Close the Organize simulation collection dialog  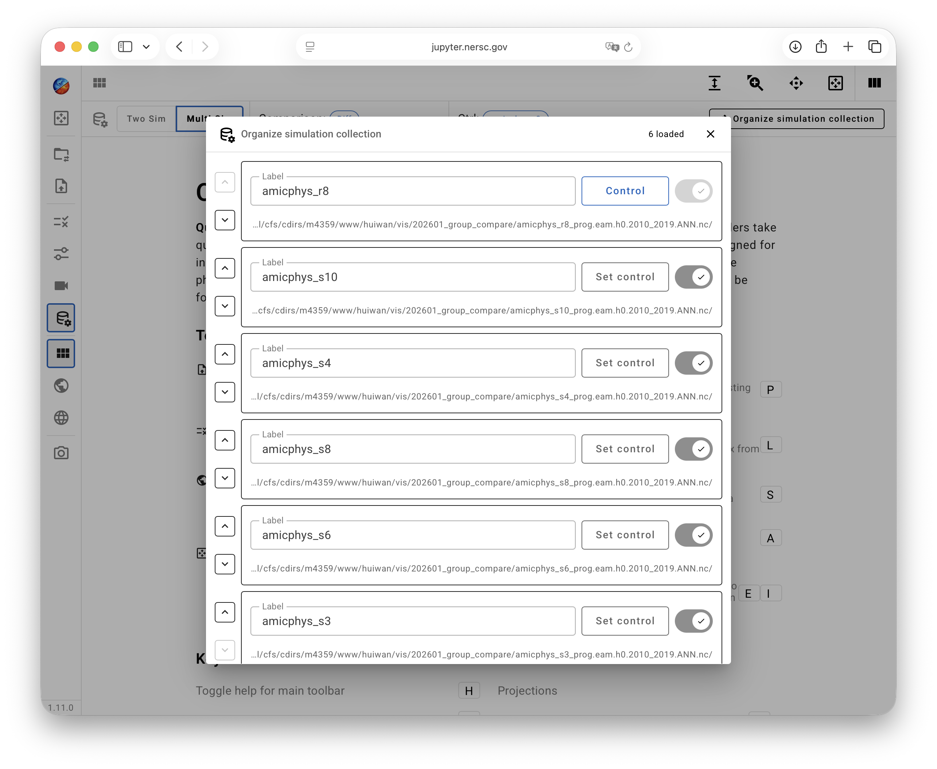[x=710, y=134]
